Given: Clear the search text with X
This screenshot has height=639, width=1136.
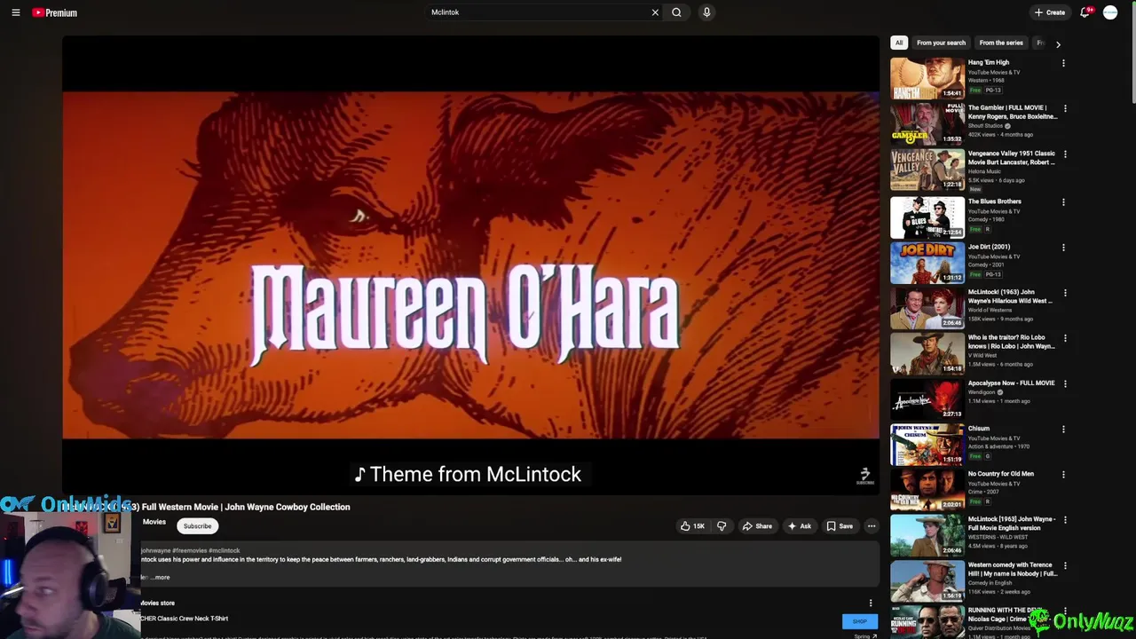Looking at the screenshot, I should (655, 12).
